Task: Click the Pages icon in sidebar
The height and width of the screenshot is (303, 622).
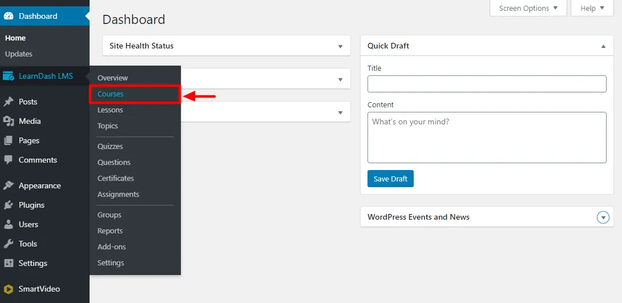Action: click(9, 141)
